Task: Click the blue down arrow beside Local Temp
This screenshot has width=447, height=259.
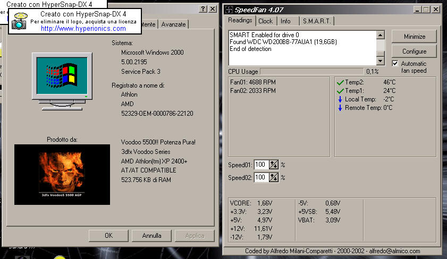Action: (x=340, y=99)
